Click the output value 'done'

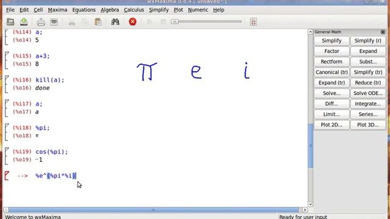coord(42,88)
